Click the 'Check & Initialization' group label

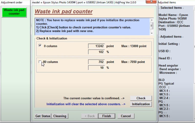52,38
